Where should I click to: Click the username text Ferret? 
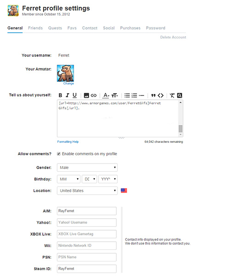tap(63, 55)
